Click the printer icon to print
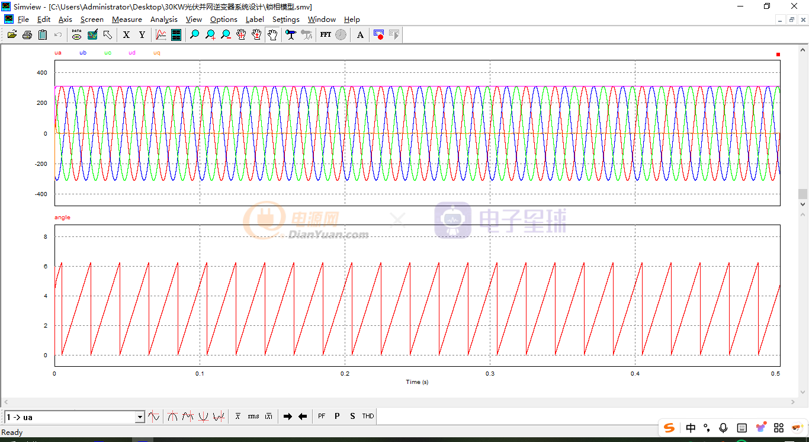 27,35
